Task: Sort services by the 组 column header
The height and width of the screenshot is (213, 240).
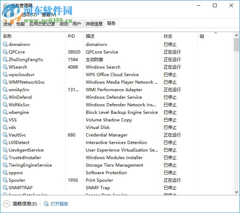Action: [215, 36]
